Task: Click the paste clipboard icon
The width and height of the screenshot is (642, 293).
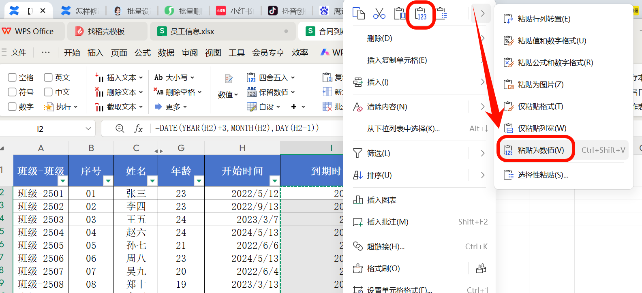Action: (400, 14)
